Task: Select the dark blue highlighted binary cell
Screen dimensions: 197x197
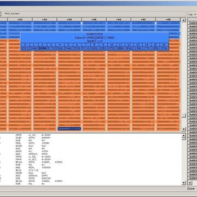Action: click(69, 129)
